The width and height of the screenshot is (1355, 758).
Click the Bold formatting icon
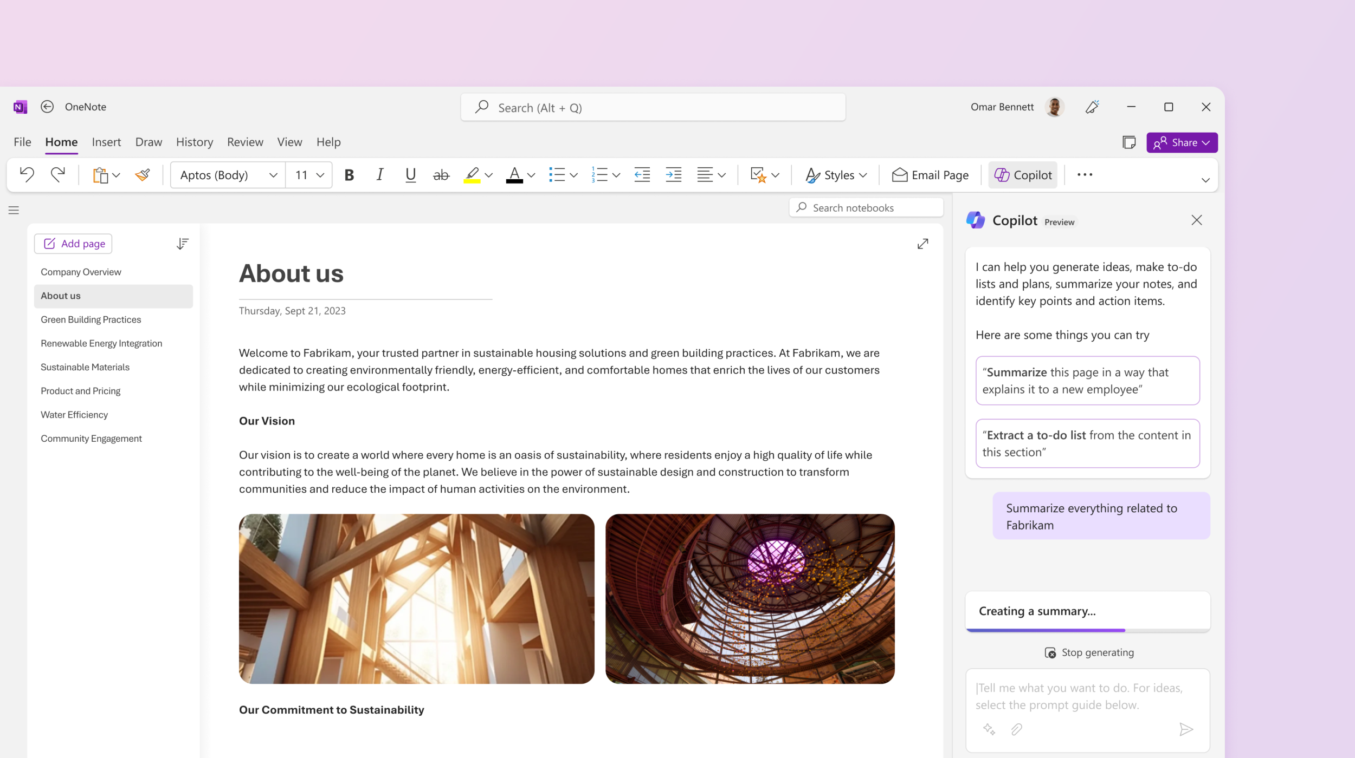(x=348, y=175)
